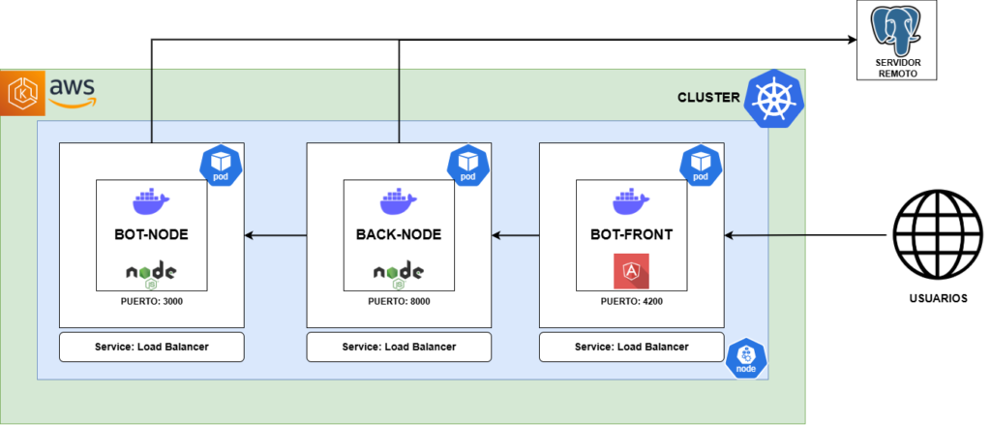Click the pod badge on BOT-NODE box

pyautogui.click(x=220, y=166)
